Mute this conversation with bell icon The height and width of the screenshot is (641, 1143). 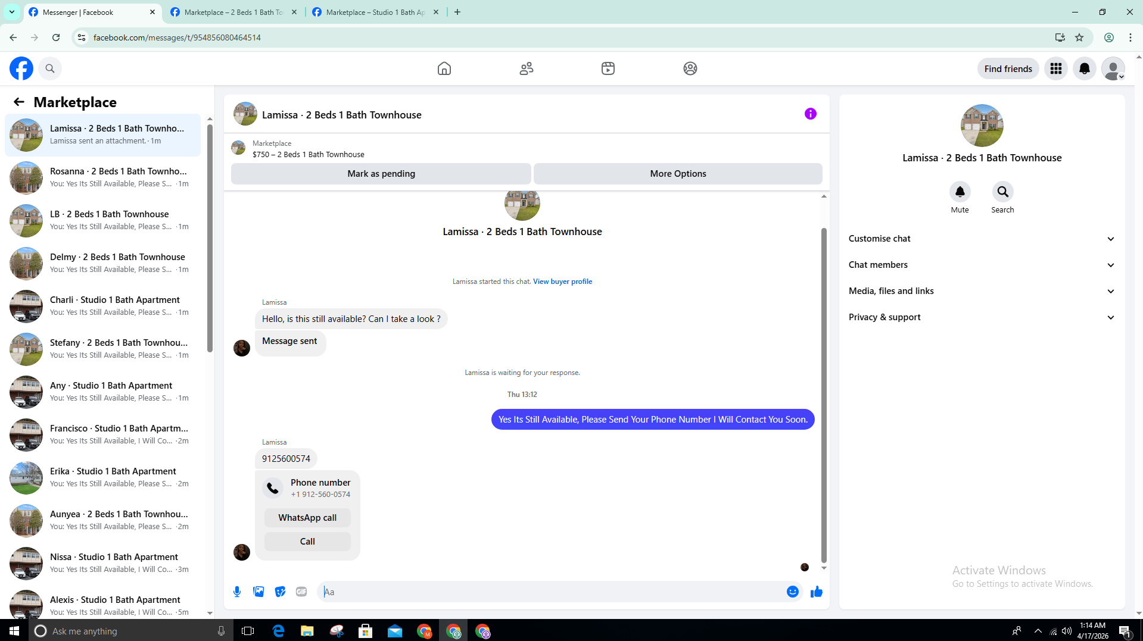960,192
